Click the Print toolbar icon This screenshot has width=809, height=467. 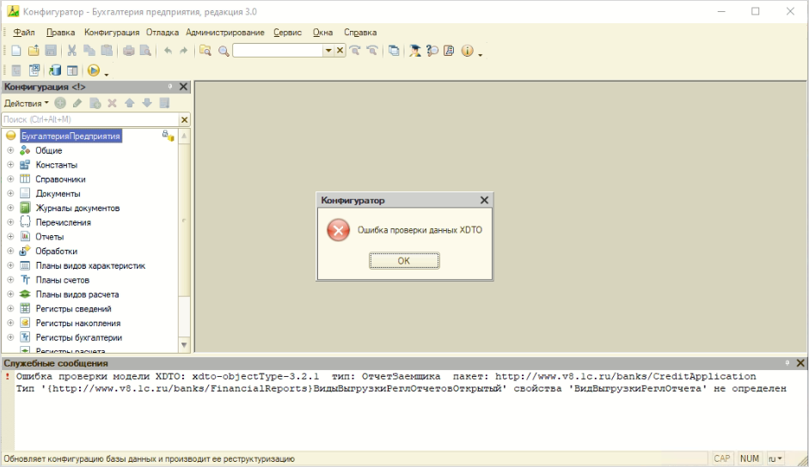click(x=128, y=51)
